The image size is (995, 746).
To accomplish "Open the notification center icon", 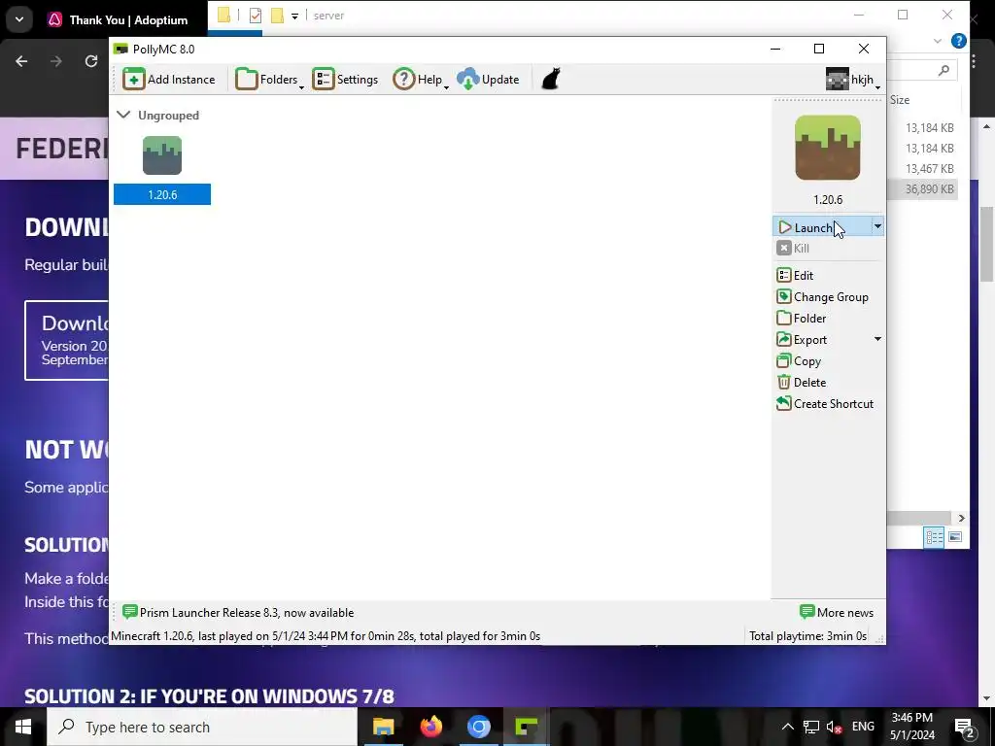I will (x=965, y=727).
